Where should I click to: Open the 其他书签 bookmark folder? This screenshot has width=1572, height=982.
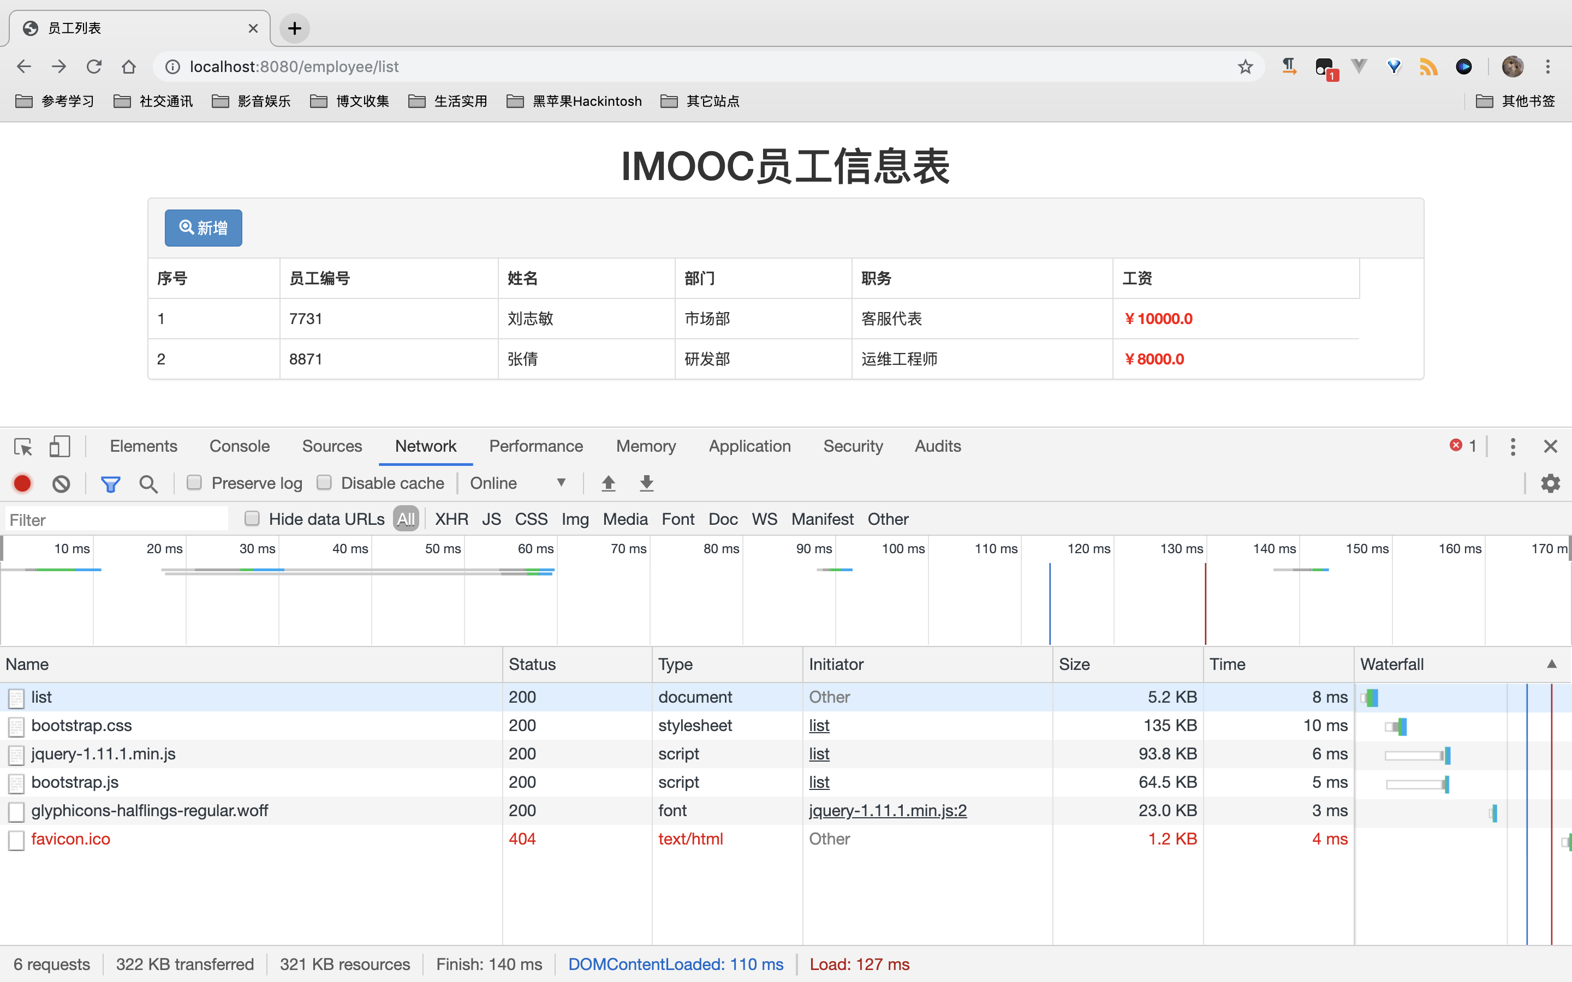[1515, 101]
